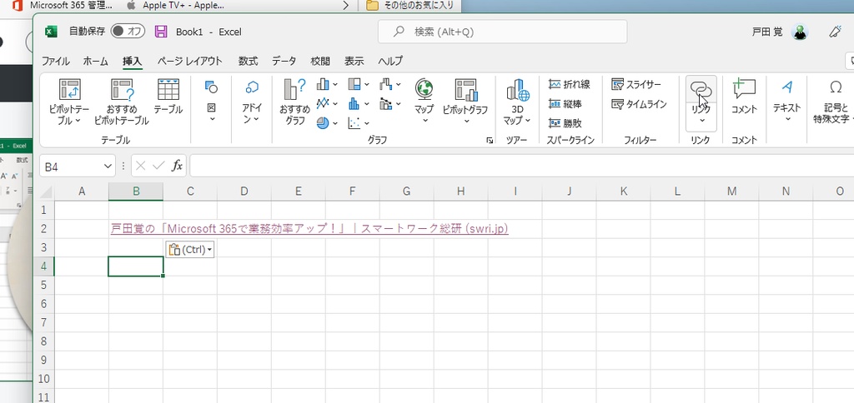Insert a Table (テーブル)
854x403 pixels.
(x=168, y=97)
